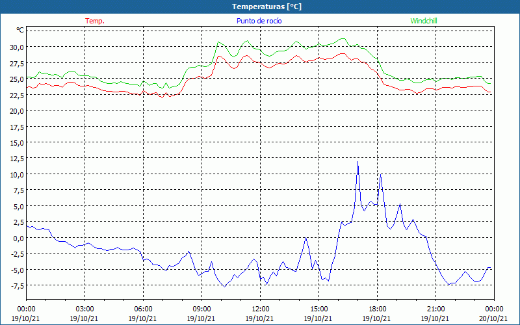Viewport: 520px width, 325px height.
Task: Click the 18:00 time axis label
Action: tap(378, 309)
